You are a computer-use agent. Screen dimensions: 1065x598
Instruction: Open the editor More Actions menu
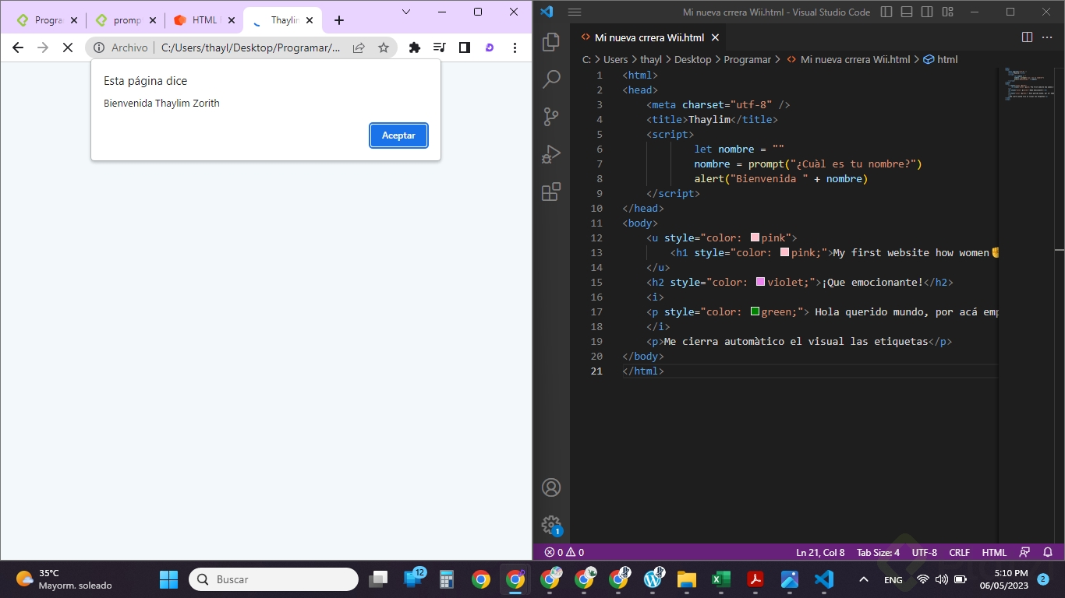[1049, 37]
